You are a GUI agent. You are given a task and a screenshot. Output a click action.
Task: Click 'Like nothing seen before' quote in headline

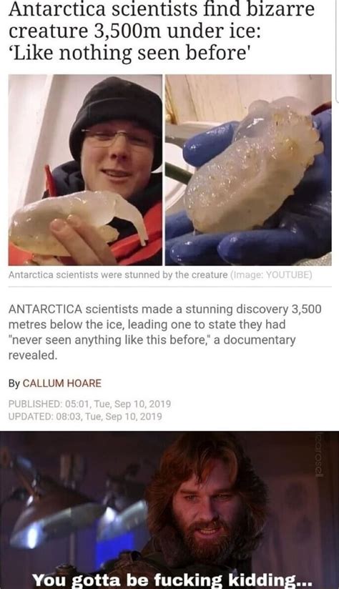pos(129,54)
